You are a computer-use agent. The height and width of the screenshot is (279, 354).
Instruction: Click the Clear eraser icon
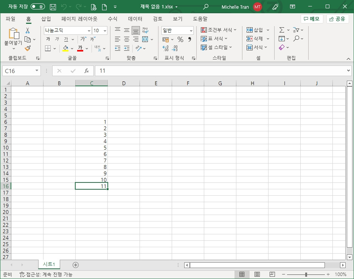click(x=281, y=47)
